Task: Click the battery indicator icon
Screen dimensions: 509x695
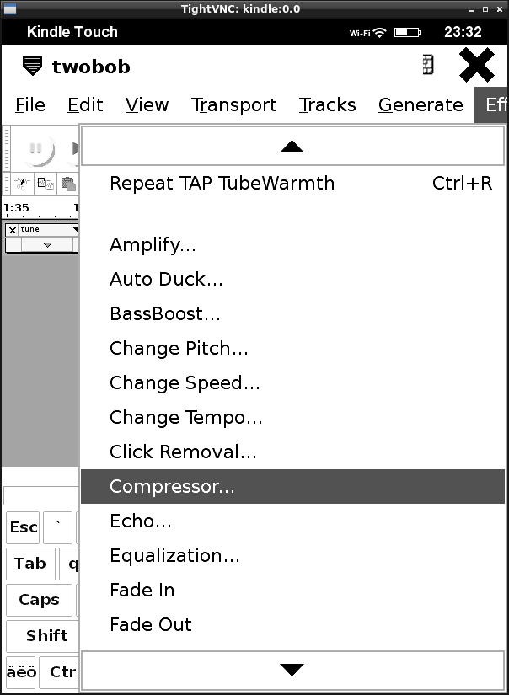Action: pos(407,32)
